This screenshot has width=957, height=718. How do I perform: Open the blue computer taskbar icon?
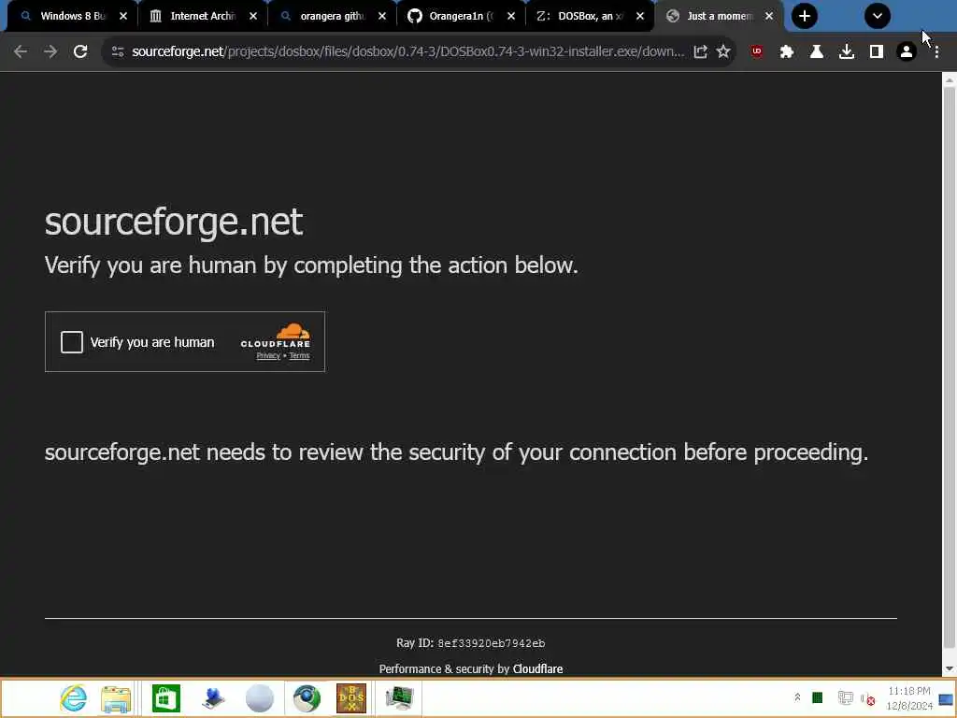pos(214,698)
